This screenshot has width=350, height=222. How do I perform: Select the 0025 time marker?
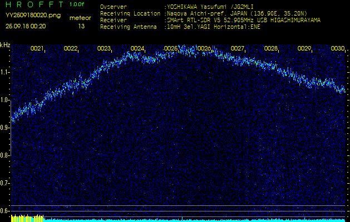[171, 49]
